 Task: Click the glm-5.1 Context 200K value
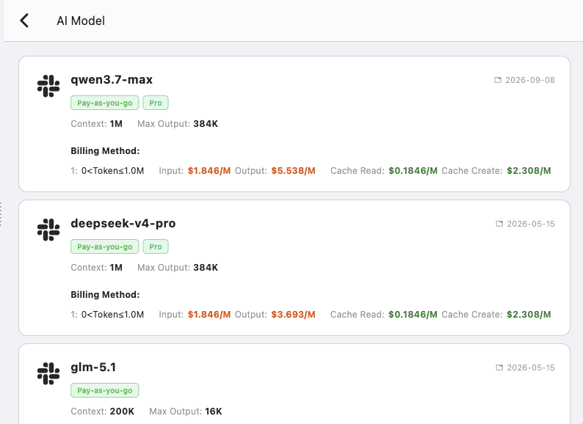pos(122,412)
